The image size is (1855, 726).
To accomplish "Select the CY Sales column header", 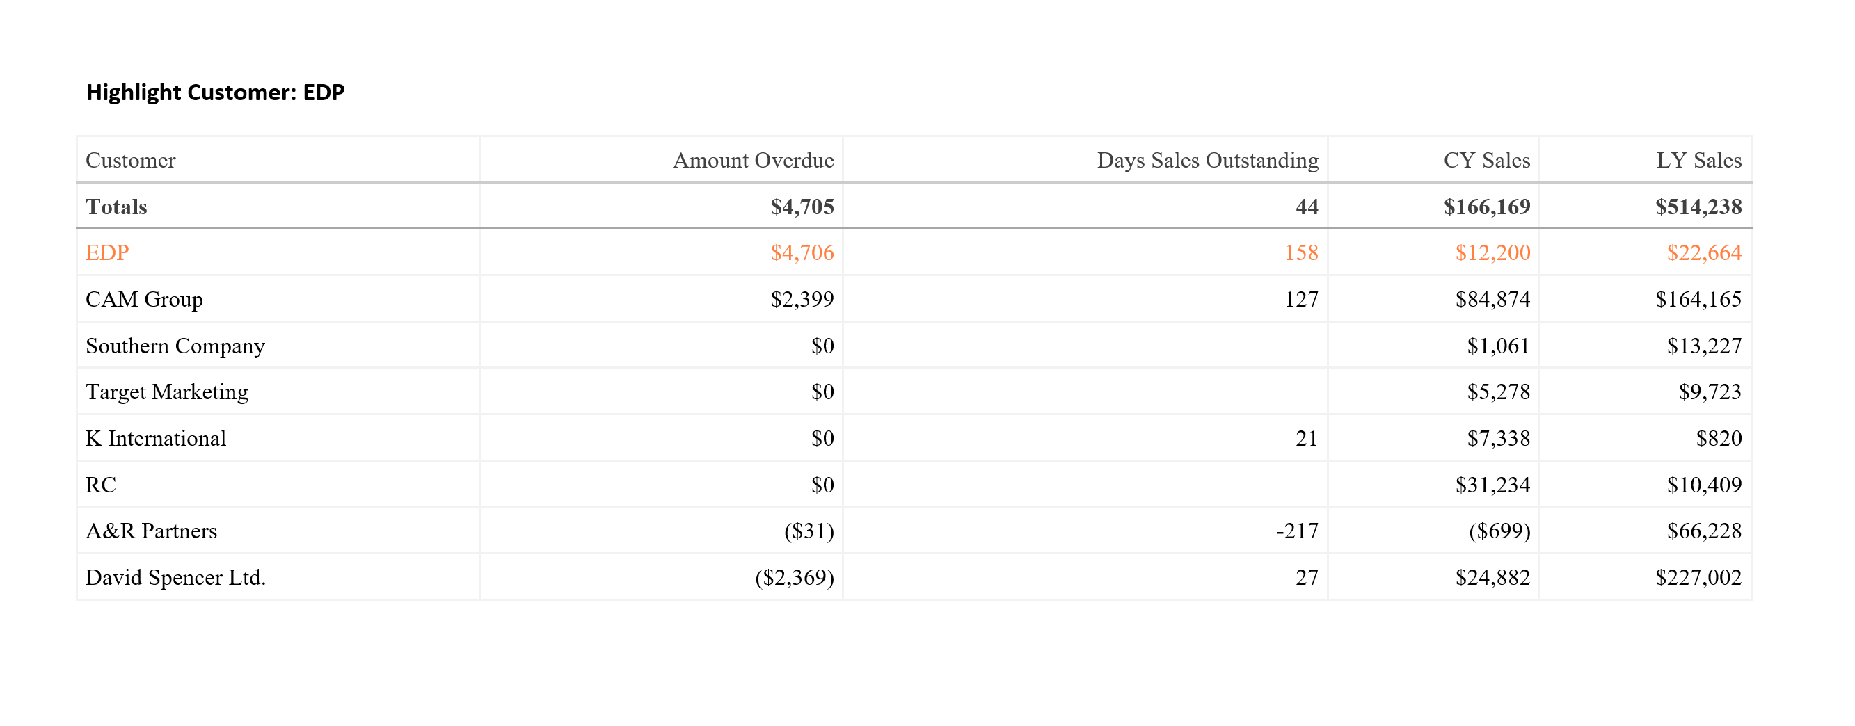I will click(x=1486, y=160).
